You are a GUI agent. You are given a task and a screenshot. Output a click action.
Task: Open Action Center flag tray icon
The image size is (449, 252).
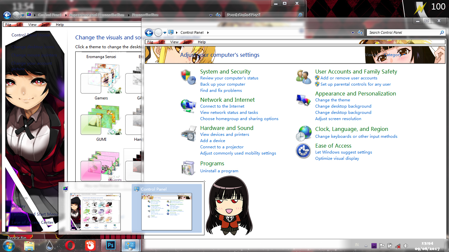[382, 246]
